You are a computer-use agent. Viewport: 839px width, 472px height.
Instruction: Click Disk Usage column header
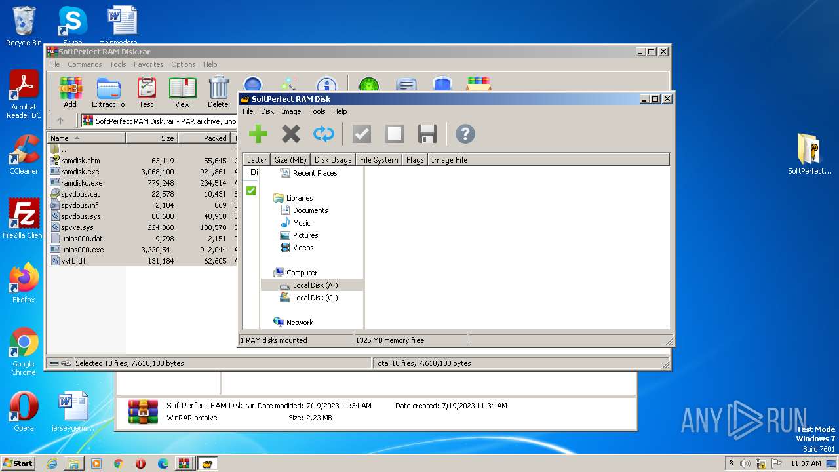click(x=333, y=160)
